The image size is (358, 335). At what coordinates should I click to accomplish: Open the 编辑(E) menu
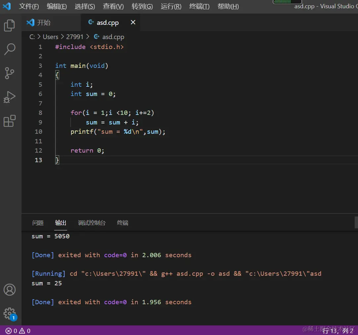tap(57, 6)
